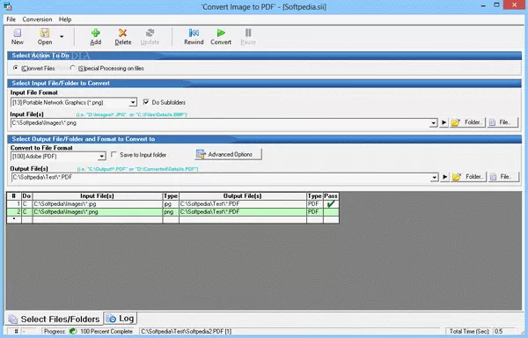Viewport: 528px width, 338px height.
Task: Maximize the window
Action: [x=496, y=5]
